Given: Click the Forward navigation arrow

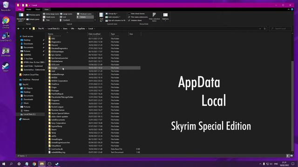Looking at the screenshot, I should click(x=23, y=29).
